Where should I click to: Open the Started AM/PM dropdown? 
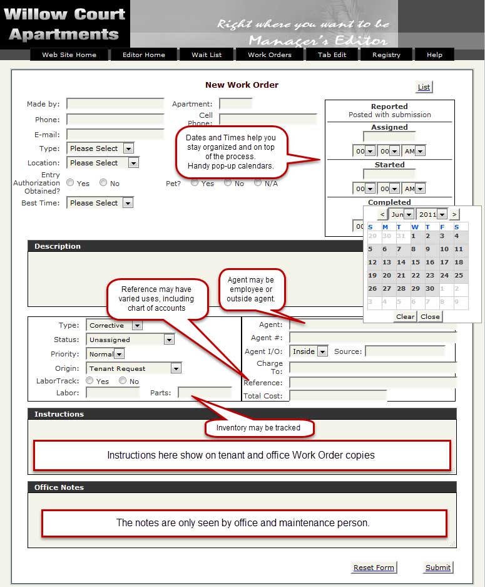(x=414, y=189)
